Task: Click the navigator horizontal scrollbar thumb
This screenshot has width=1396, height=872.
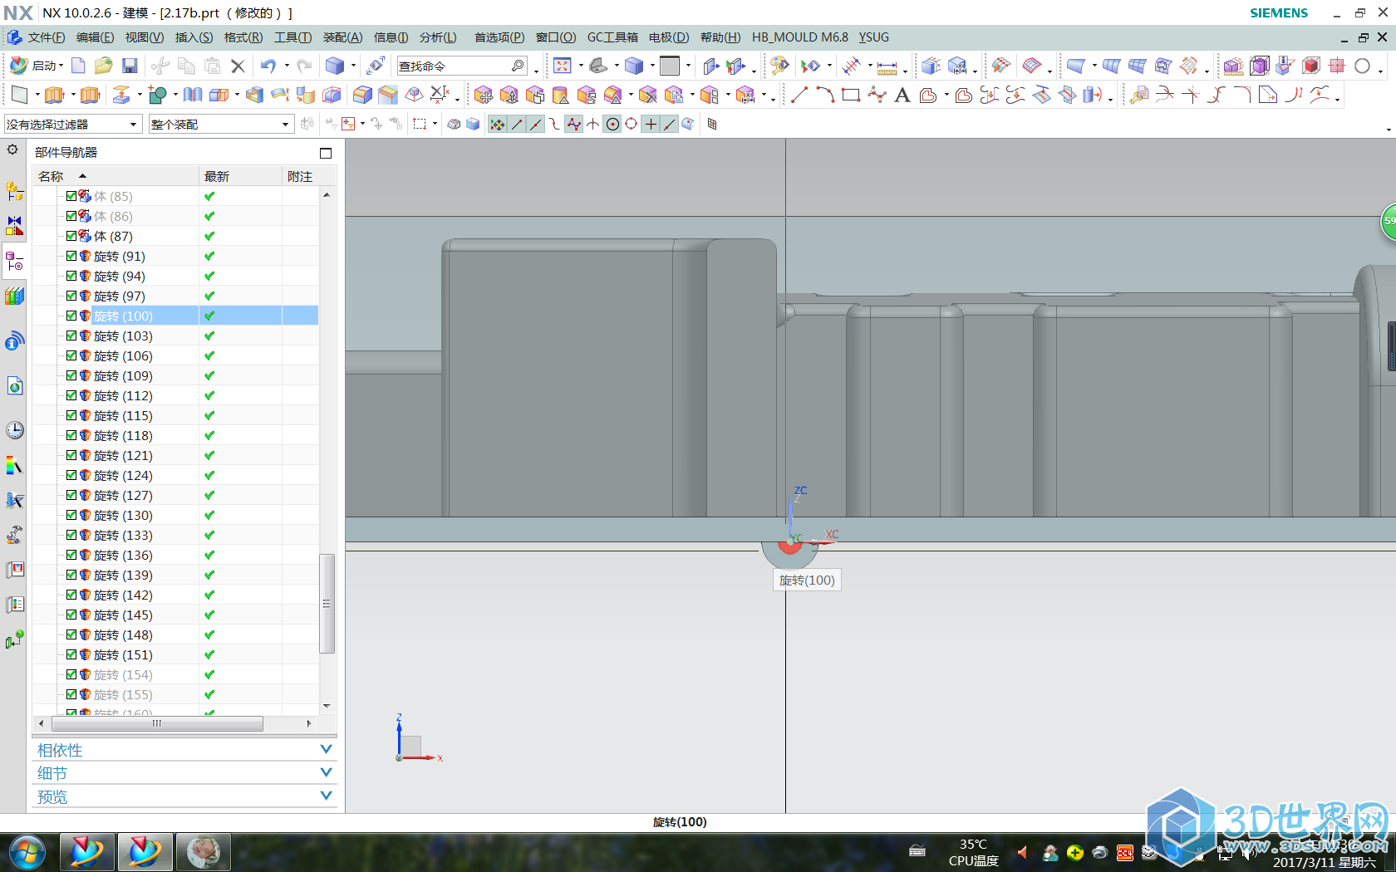Action: click(157, 723)
